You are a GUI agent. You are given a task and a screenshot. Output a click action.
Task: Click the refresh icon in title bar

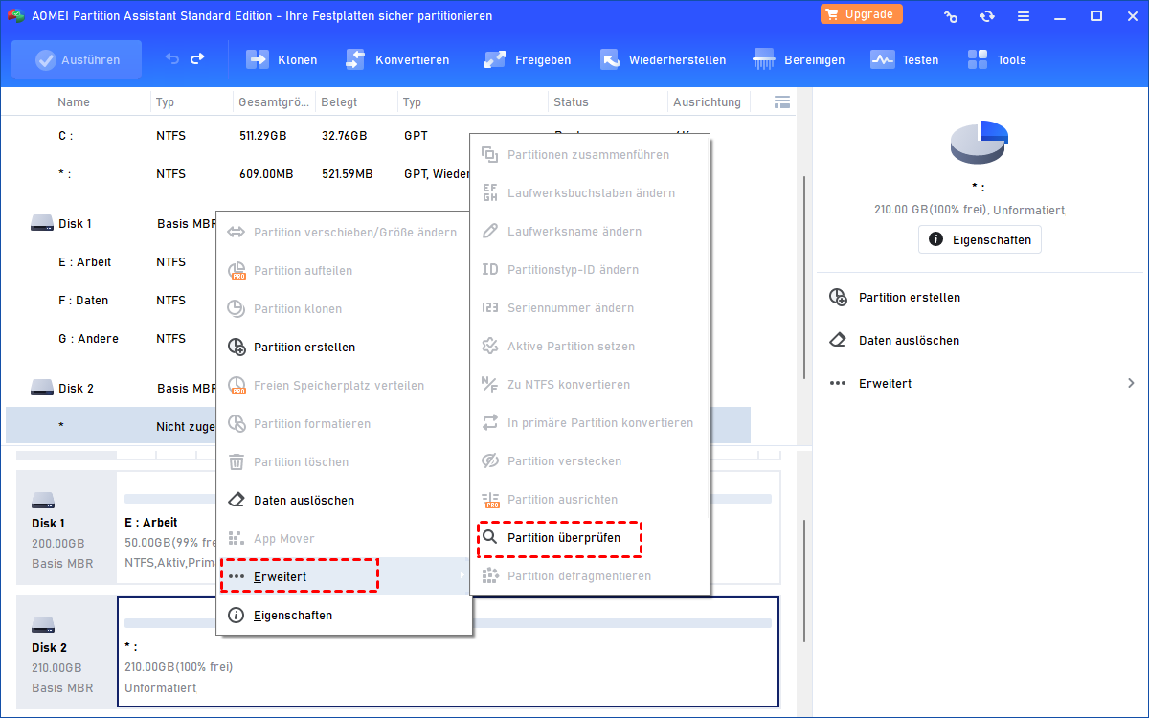tap(986, 16)
